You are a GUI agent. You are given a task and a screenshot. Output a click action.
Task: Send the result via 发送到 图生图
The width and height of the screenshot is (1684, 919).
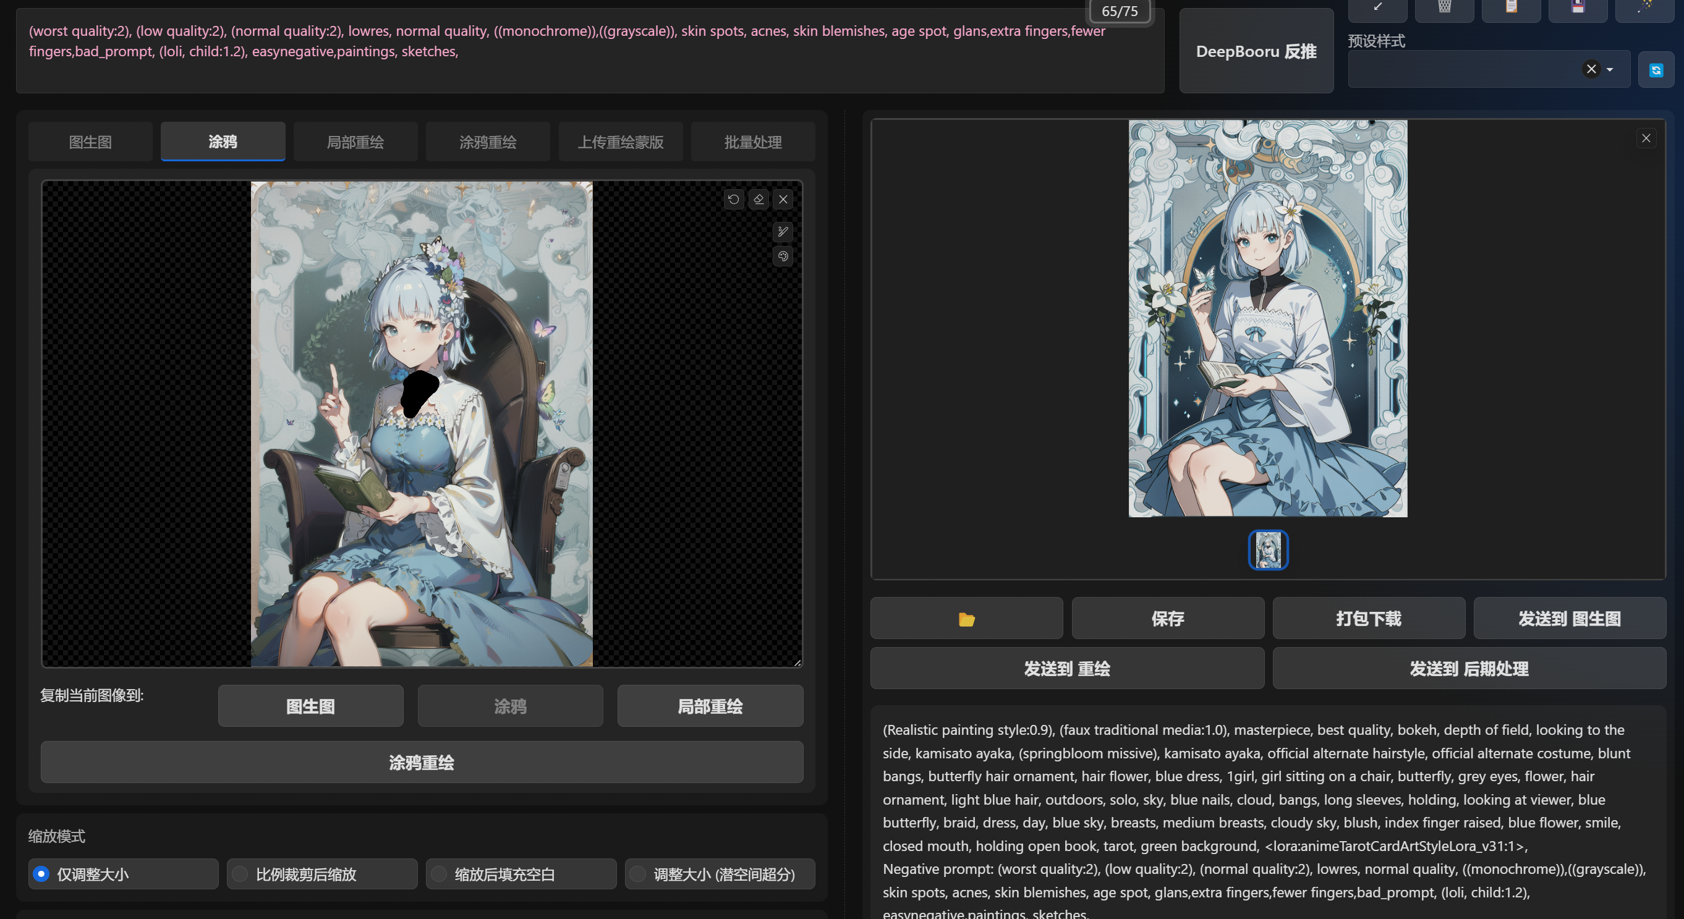1570,618
